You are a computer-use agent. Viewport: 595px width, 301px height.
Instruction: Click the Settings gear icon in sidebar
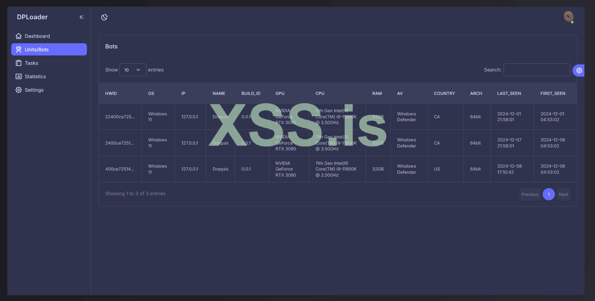[x=19, y=90]
